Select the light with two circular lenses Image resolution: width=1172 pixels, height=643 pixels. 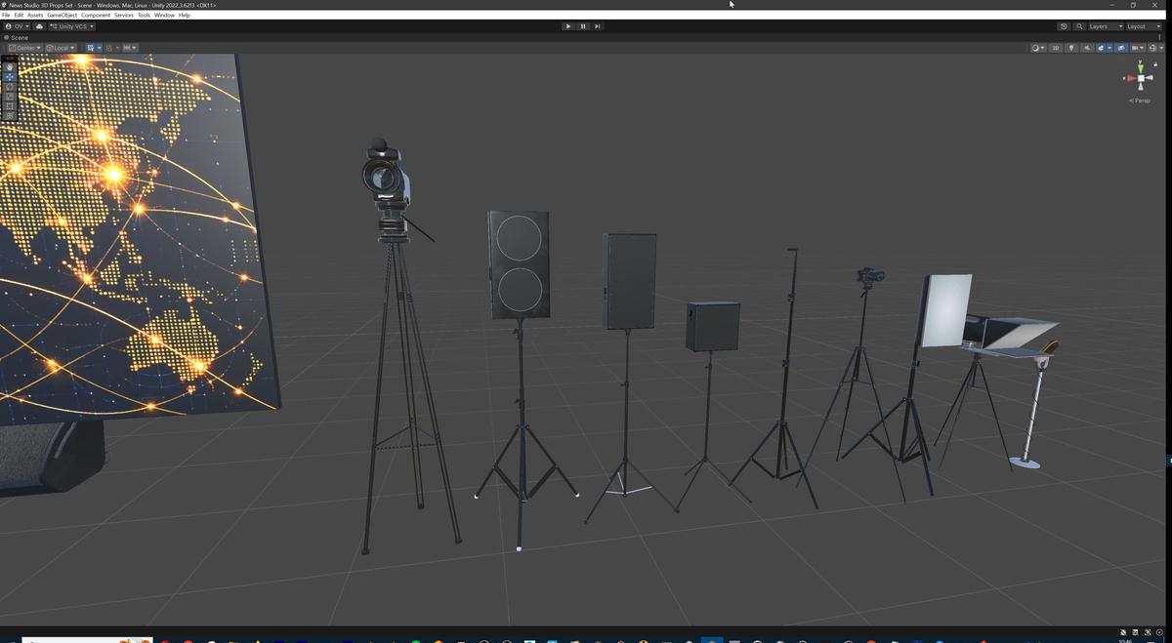519,264
